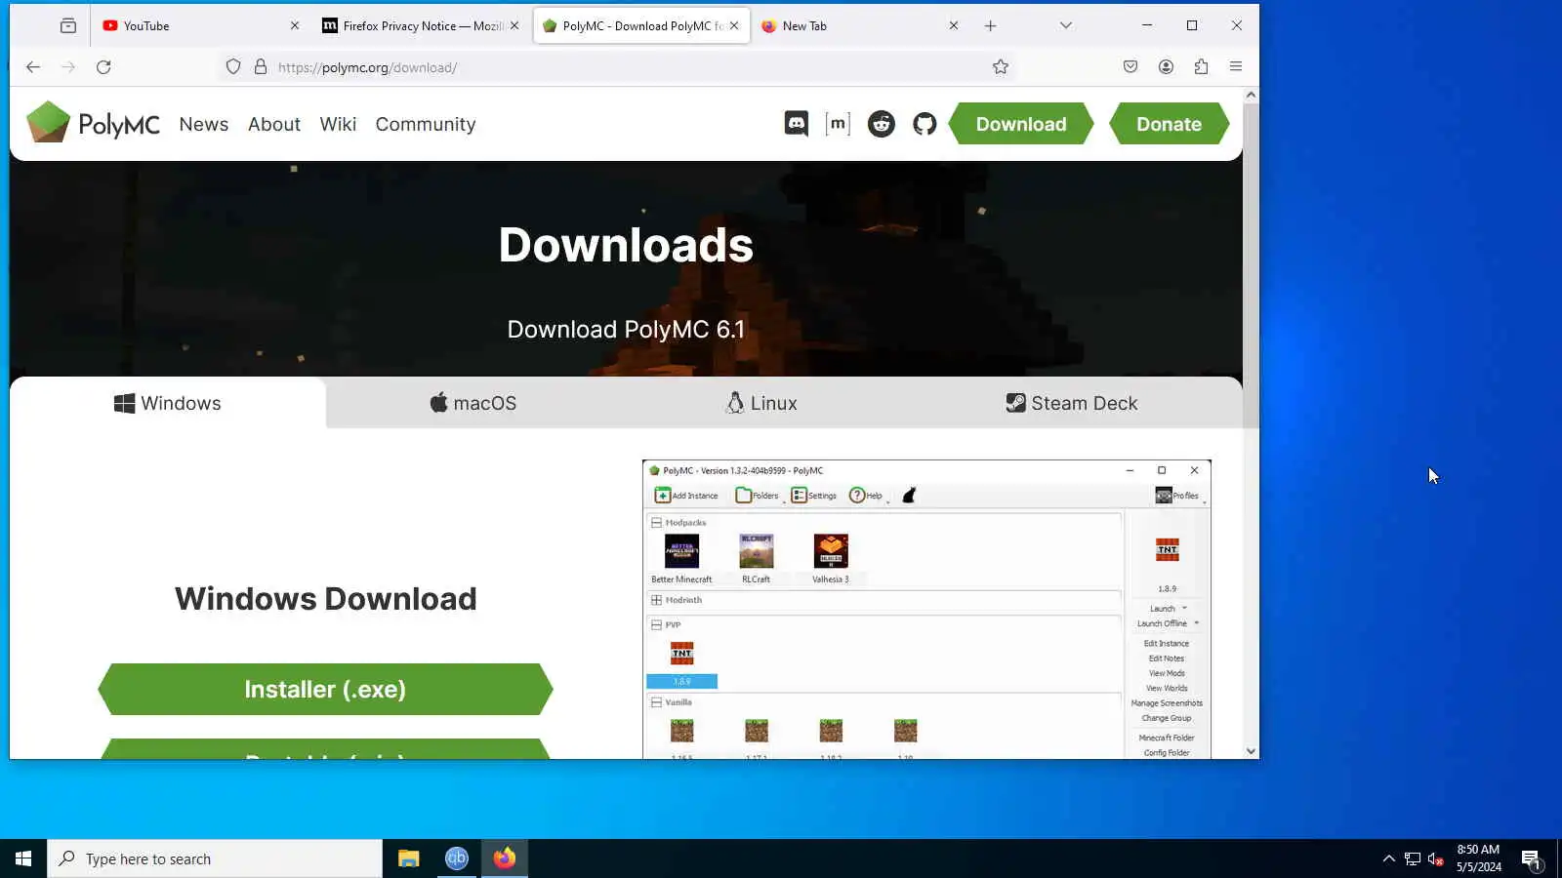Switch to the Firefox Privacy Notice tab
Image resolution: width=1562 pixels, height=878 pixels.
point(422,26)
